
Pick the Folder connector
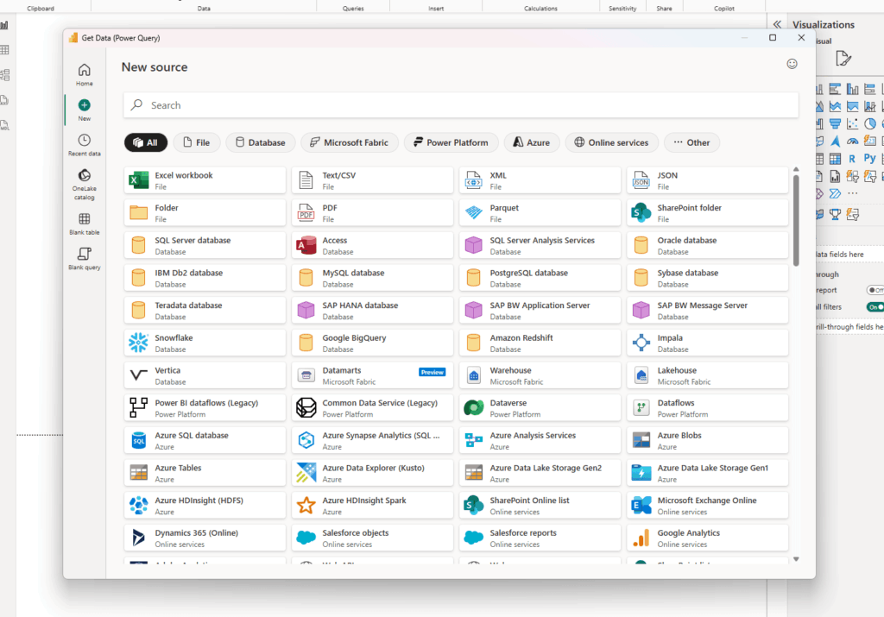205,213
